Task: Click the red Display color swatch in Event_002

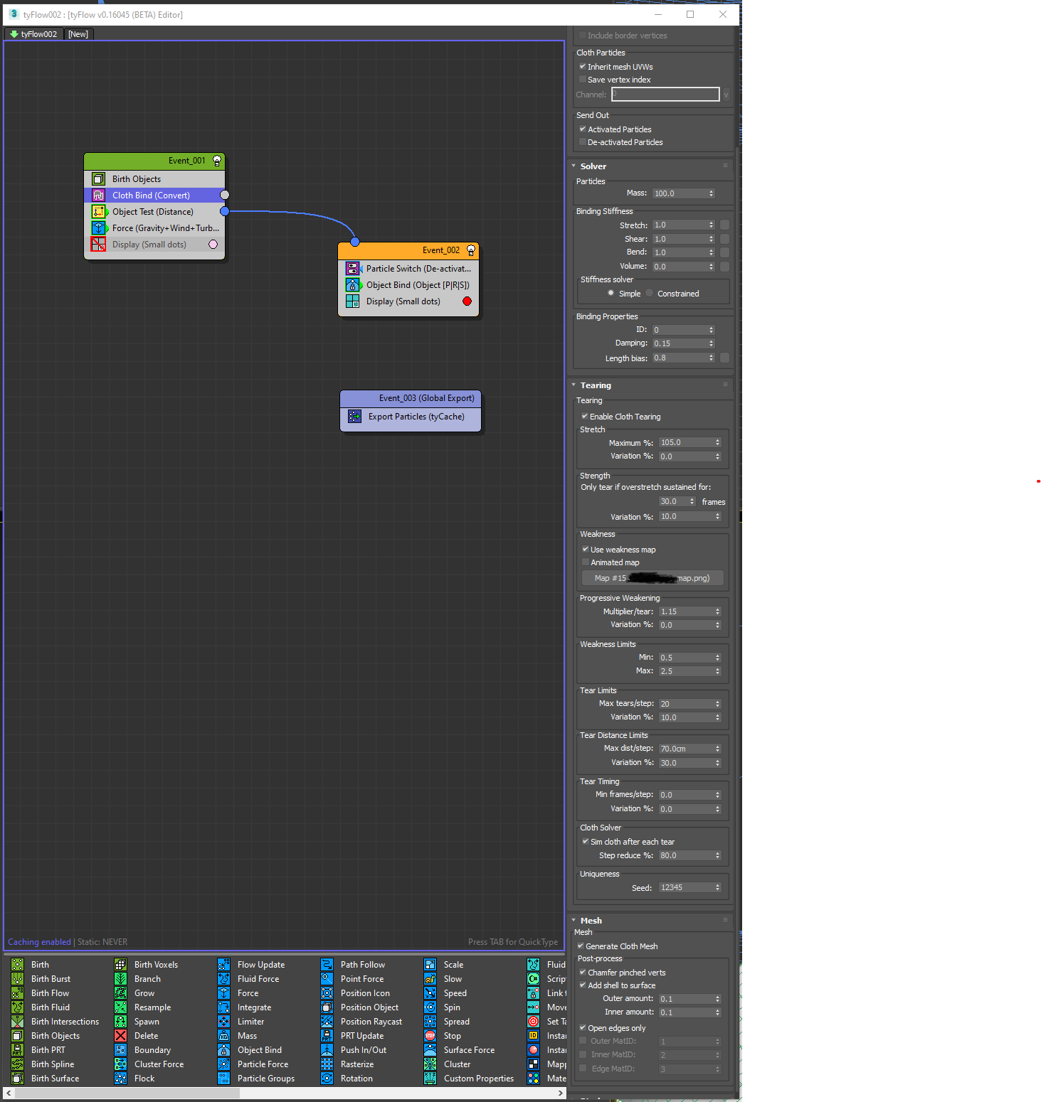Action: click(x=467, y=301)
